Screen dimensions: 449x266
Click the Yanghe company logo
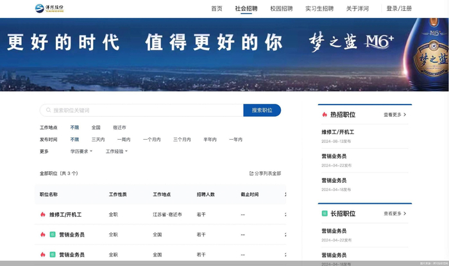[49, 8]
